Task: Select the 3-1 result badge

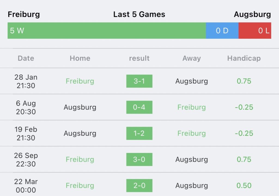Action: click(139, 81)
